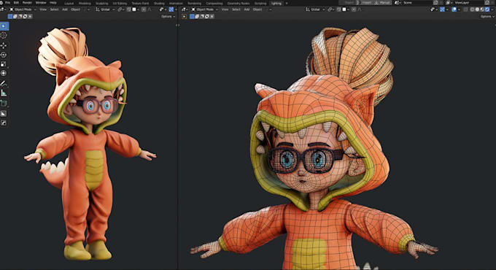Image resolution: width=496 pixels, height=270 pixels.
Task: Open shading options dropdown in right viewport
Action: pyautogui.click(x=492, y=9)
